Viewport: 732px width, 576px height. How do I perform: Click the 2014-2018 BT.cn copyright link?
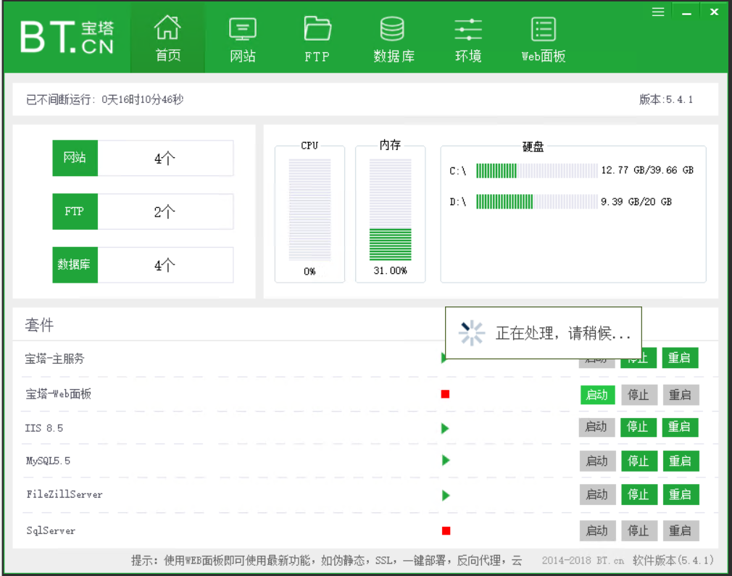click(x=583, y=560)
